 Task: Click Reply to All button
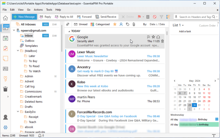[64, 17]
